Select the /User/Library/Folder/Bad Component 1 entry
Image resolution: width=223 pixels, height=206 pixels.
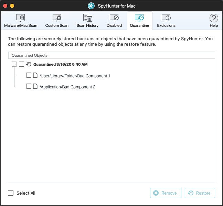(75, 76)
